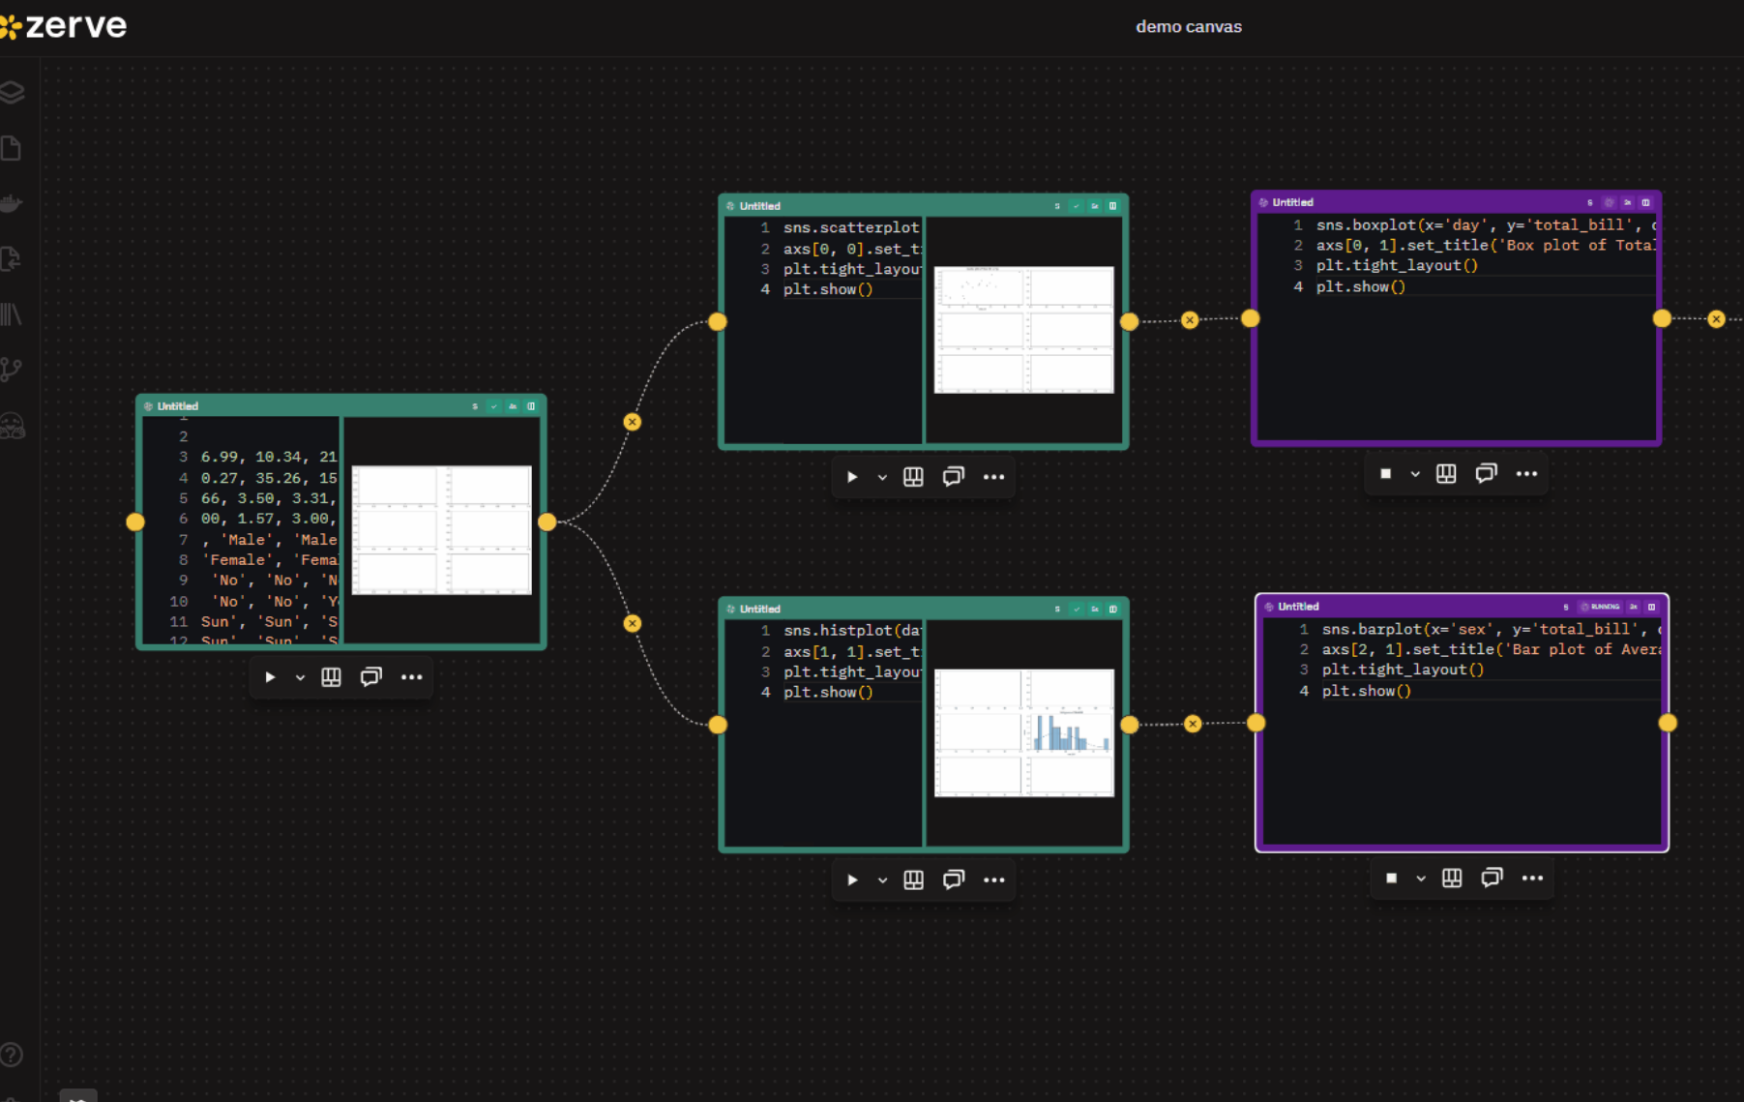Open layout view for scatterplot block
Image resolution: width=1744 pixels, height=1102 pixels.
click(913, 477)
